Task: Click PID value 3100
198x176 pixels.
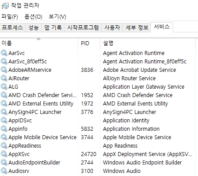Action: click(87, 171)
